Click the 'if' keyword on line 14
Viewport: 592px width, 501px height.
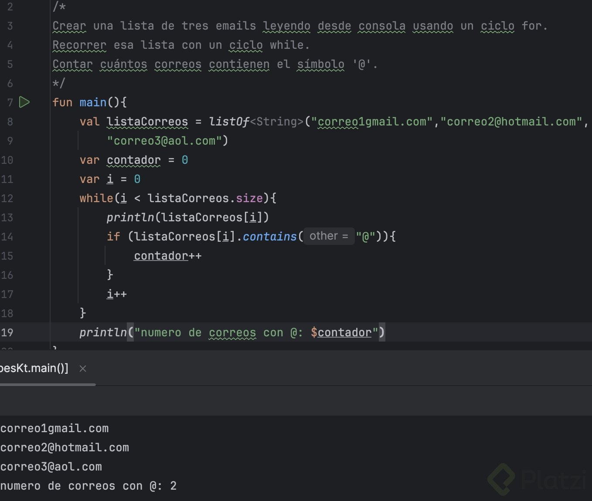pyautogui.click(x=113, y=237)
